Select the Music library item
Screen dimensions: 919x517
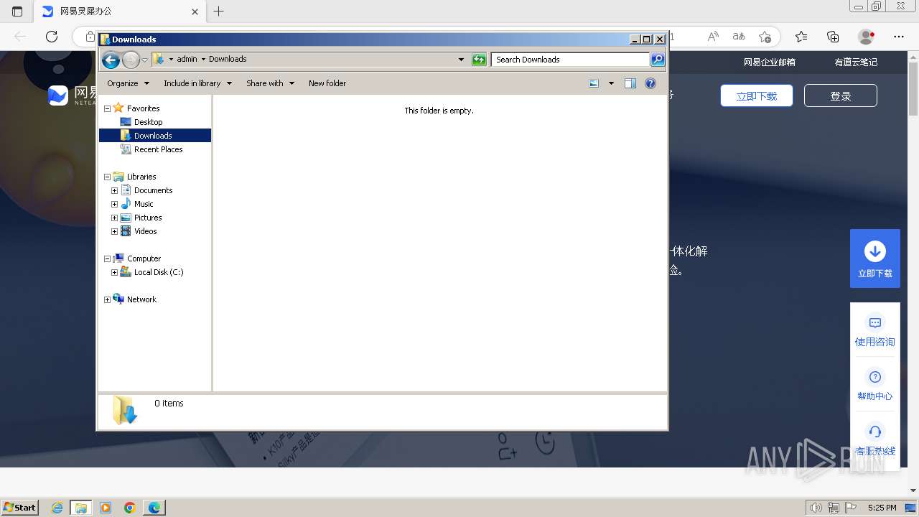(x=144, y=204)
